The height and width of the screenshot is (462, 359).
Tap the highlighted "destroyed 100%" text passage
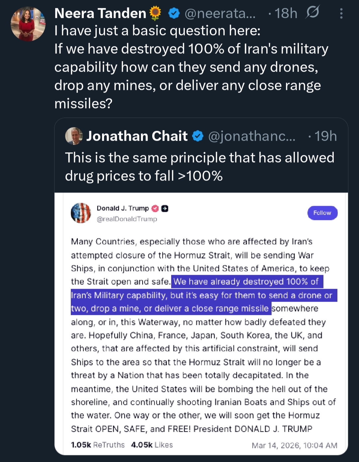(x=203, y=295)
